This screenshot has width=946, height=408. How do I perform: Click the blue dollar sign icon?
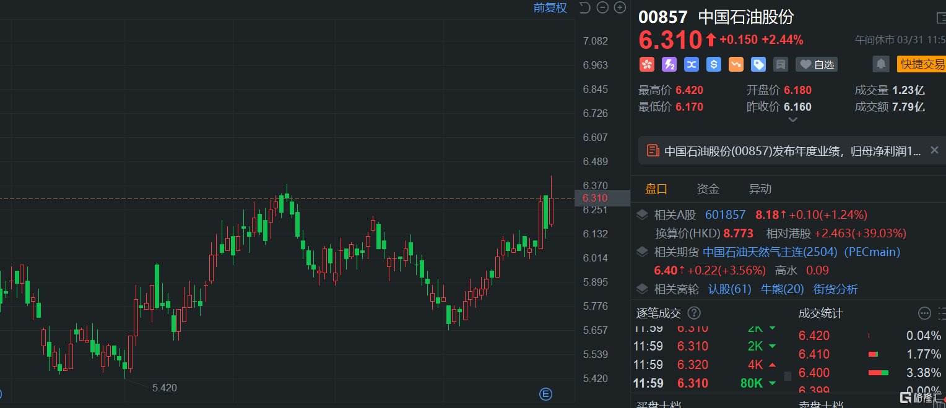[x=714, y=64]
